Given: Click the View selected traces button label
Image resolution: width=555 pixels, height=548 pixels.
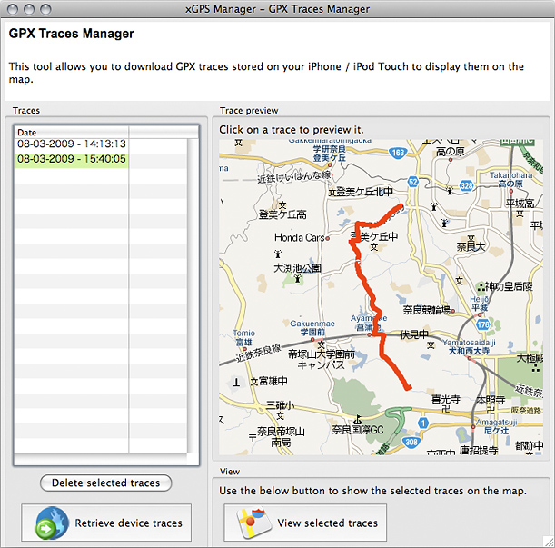Looking at the screenshot, I should (x=327, y=523).
